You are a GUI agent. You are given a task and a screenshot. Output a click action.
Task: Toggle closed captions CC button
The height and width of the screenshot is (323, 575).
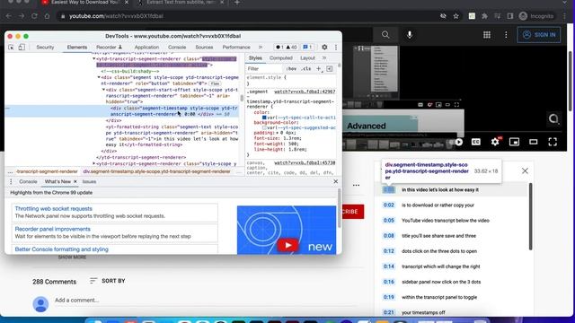[476, 142]
